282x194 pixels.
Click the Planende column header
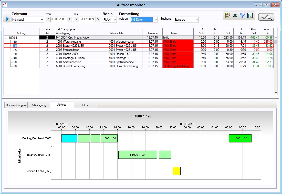click(152, 31)
